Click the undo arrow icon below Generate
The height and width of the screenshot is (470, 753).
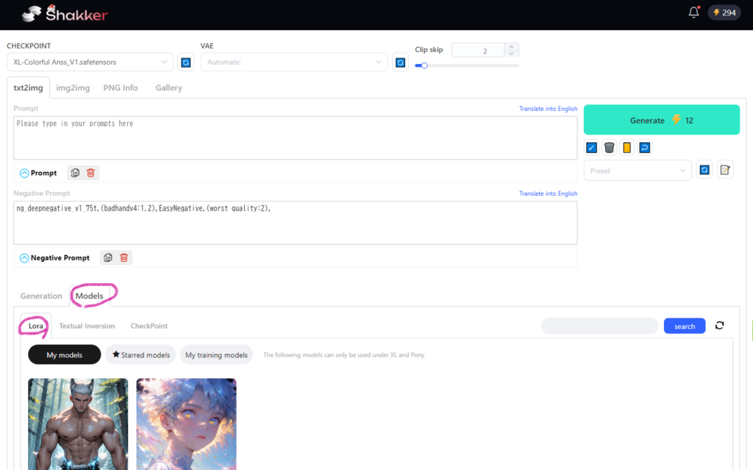(644, 148)
